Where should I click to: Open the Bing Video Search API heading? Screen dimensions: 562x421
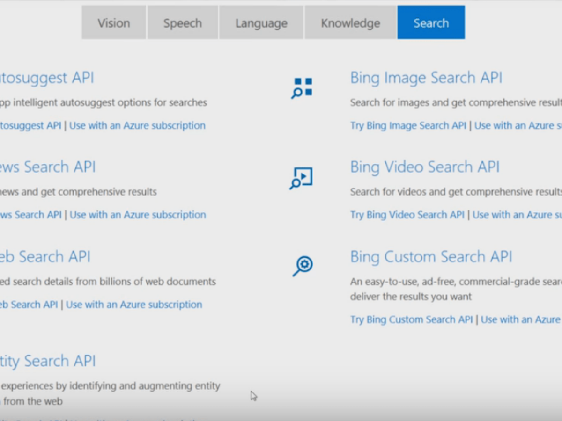point(424,167)
